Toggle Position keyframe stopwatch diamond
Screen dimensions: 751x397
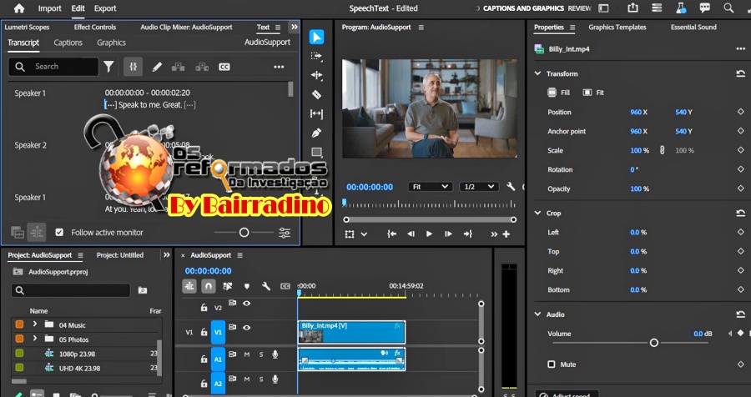(x=740, y=112)
